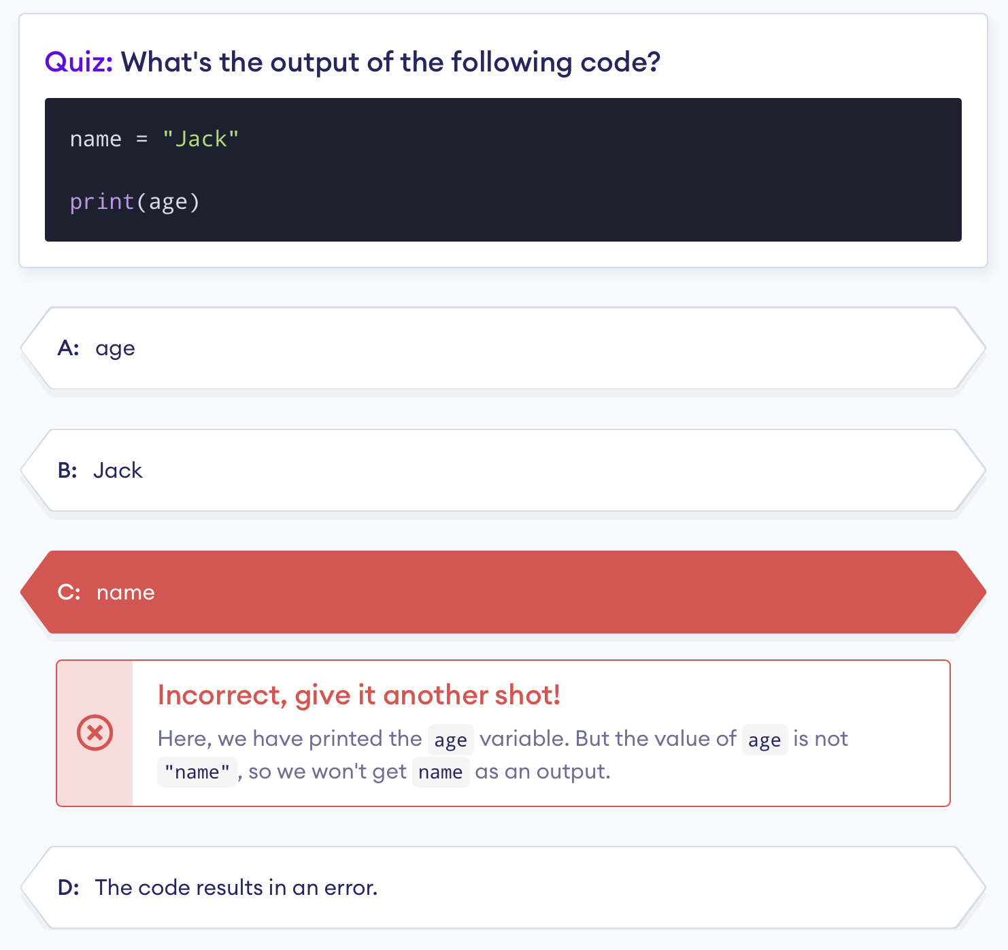Choose answer B: Jack

click(x=503, y=470)
